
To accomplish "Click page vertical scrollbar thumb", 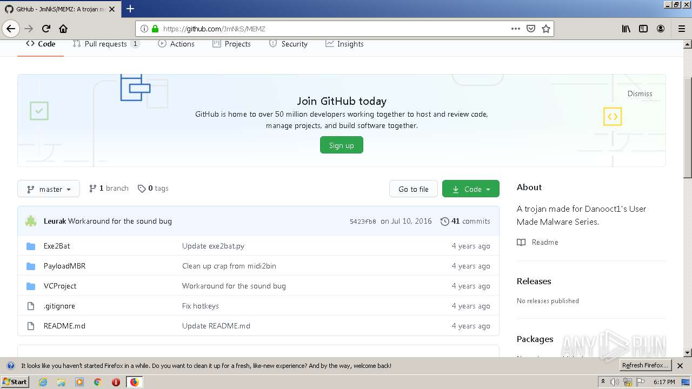I will (688, 128).
